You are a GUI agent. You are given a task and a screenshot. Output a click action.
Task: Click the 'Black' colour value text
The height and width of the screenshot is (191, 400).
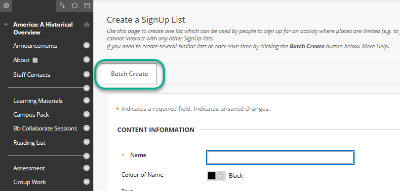[x=236, y=176]
